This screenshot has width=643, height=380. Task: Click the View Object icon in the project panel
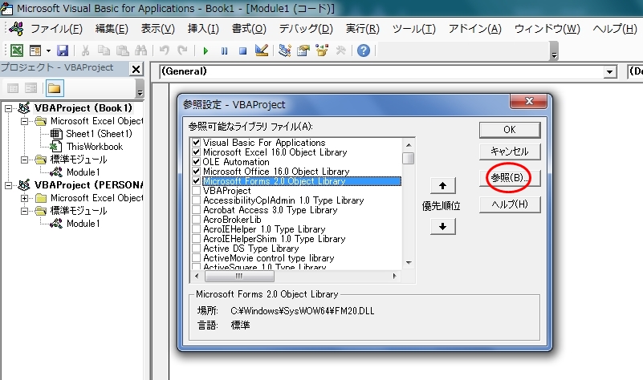pyautogui.click(x=31, y=88)
